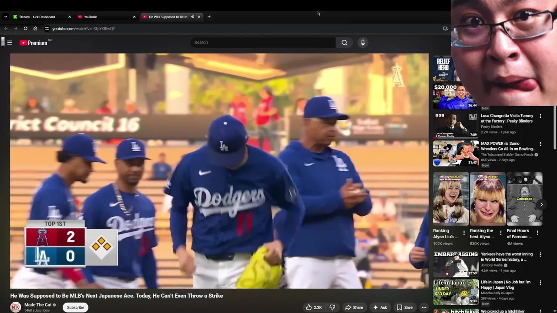
Task: Open MAX POWER Sumo Wrestlers thumbnail
Action: click(x=456, y=153)
